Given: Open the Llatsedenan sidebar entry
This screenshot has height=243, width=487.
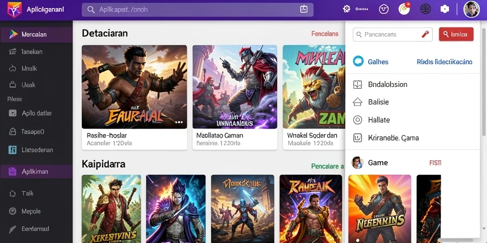Looking at the screenshot, I should tap(36, 150).
